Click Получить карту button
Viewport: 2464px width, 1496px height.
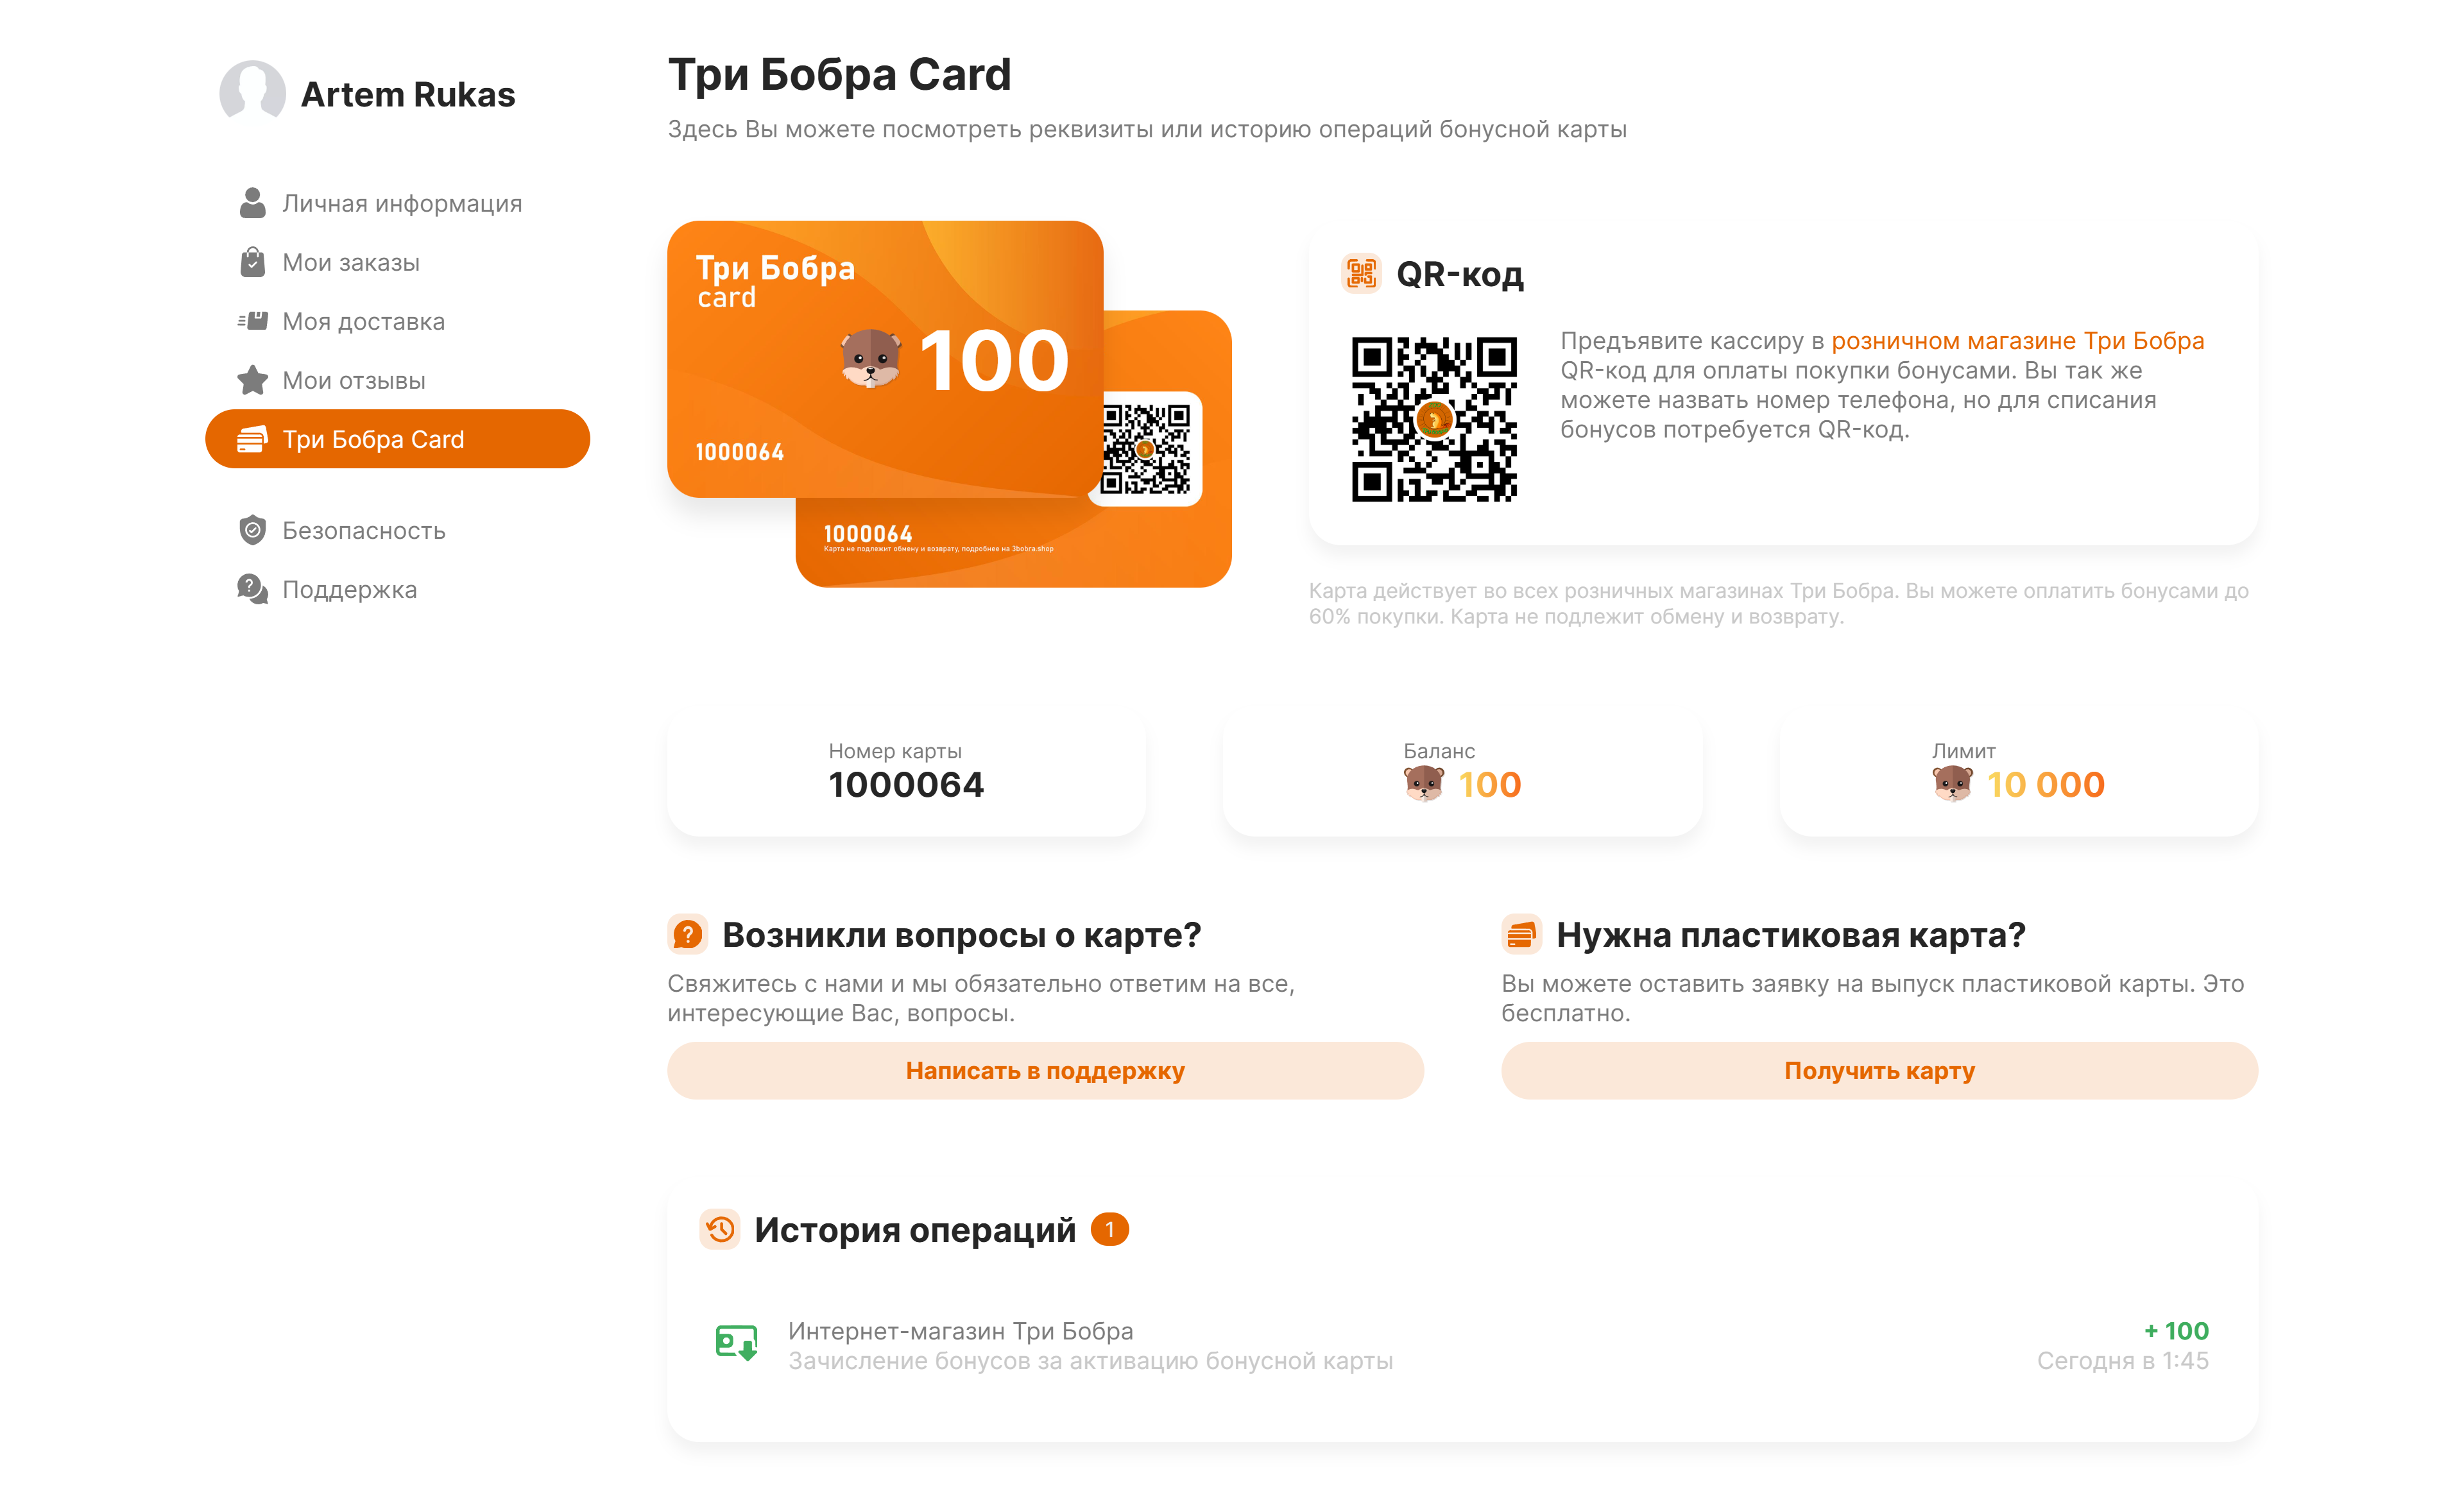(1879, 1071)
